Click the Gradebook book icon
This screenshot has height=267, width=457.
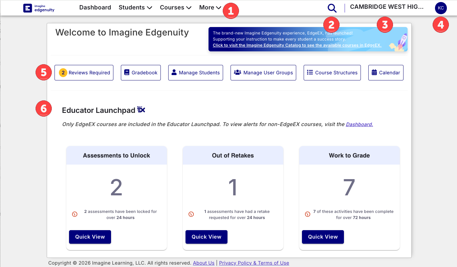point(127,72)
